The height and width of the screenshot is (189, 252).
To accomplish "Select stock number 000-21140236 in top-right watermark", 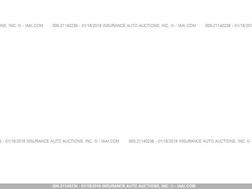I will coord(218,26).
